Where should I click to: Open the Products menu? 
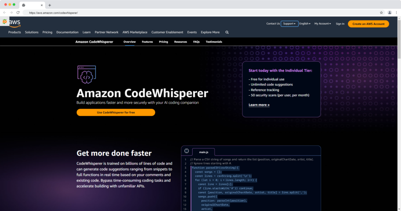pyautogui.click(x=14, y=32)
